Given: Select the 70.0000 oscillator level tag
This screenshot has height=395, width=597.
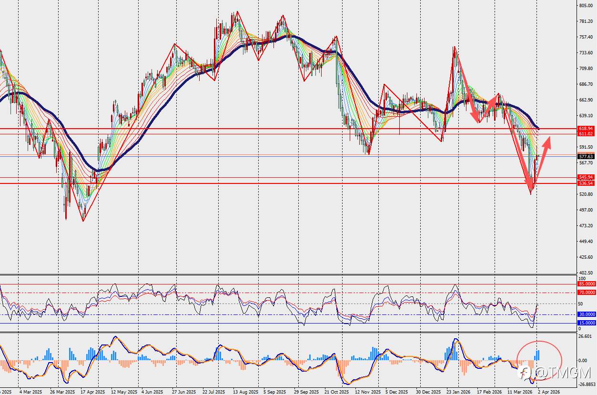Looking at the screenshot, I should [587, 293].
